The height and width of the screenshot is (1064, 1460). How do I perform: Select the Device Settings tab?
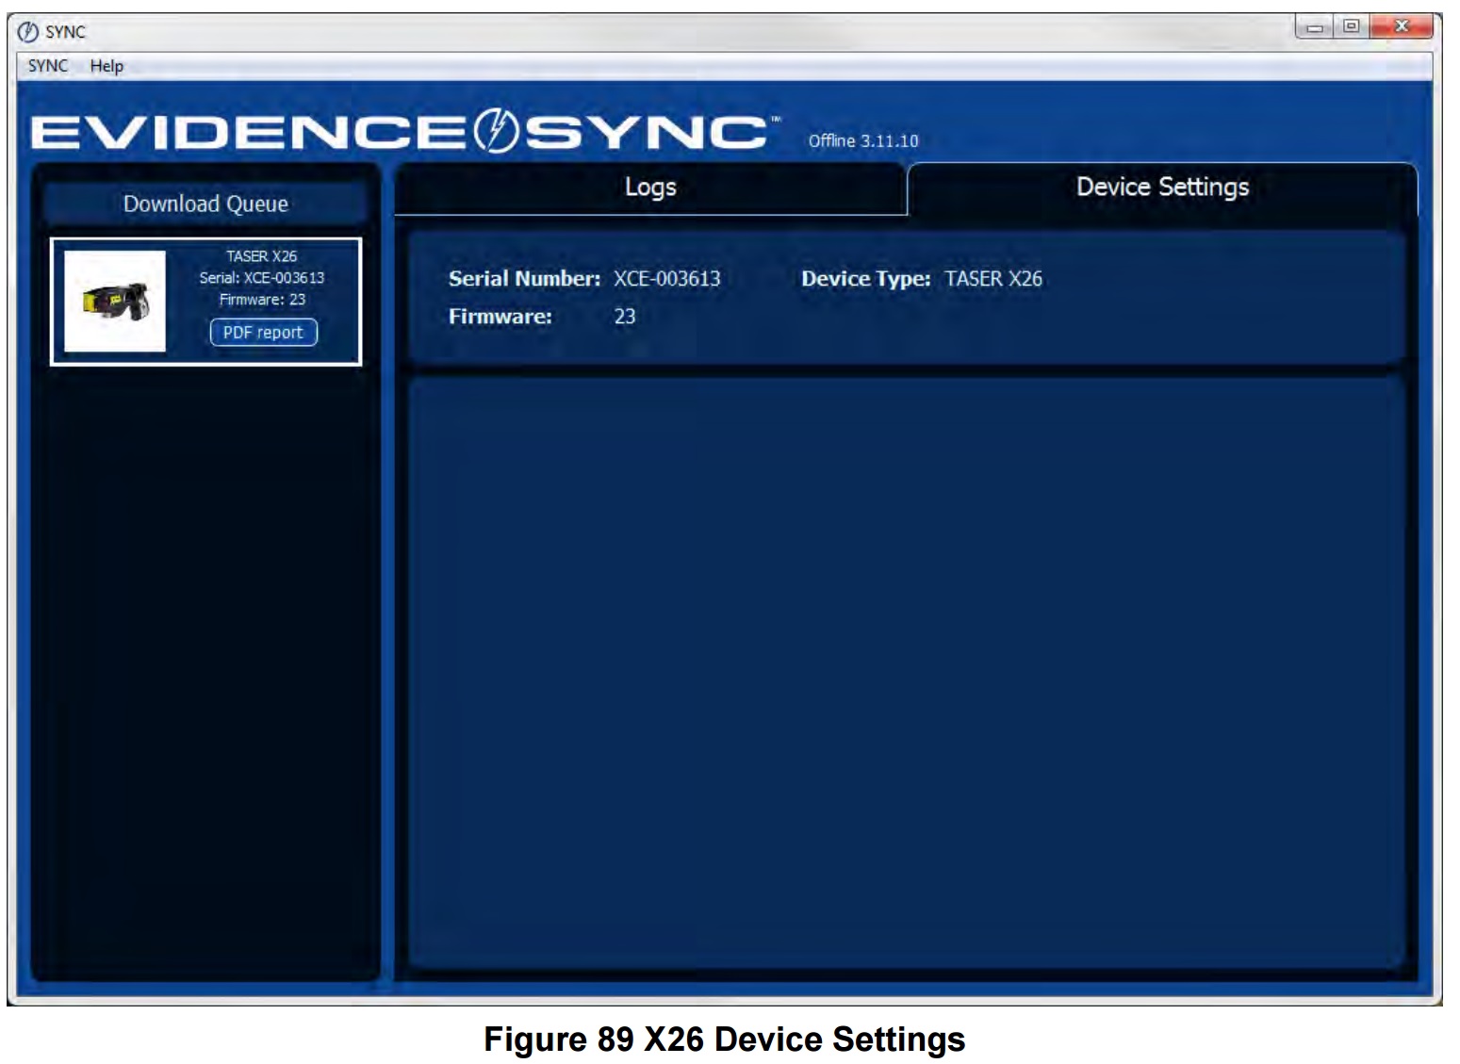1162,188
